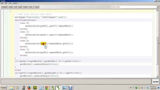Screen dimensions: 160x90
Task: Click the case 1: line
Action: pyautogui.click(x=24, y=32)
